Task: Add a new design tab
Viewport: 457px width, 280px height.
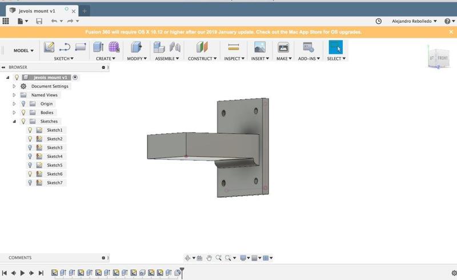Action: click(x=85, y=11)
